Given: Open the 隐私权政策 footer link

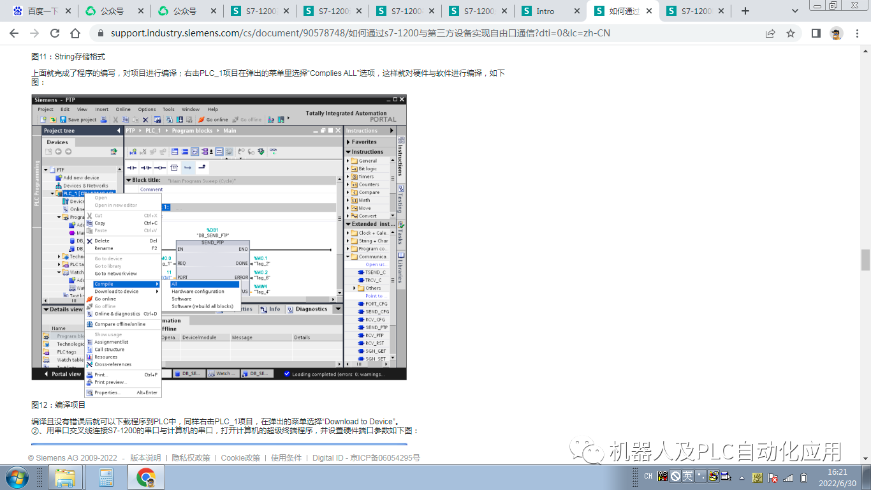Looking at the screenshot, I should click(x=191, y=458).
